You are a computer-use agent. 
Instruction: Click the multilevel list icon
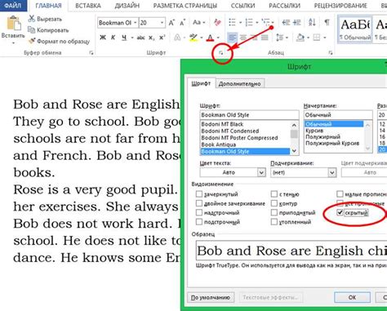click(x=265, y=22)
